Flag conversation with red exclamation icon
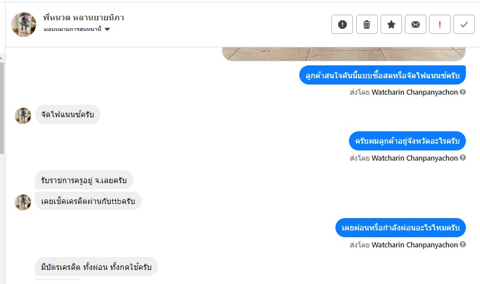Viewport: 480px width, 284px height. (440, 24)
